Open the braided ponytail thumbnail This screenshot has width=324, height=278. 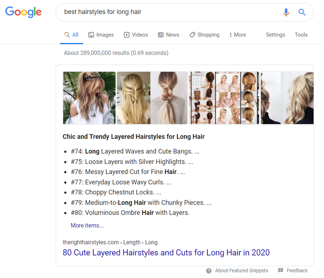[x=152, y=98]
